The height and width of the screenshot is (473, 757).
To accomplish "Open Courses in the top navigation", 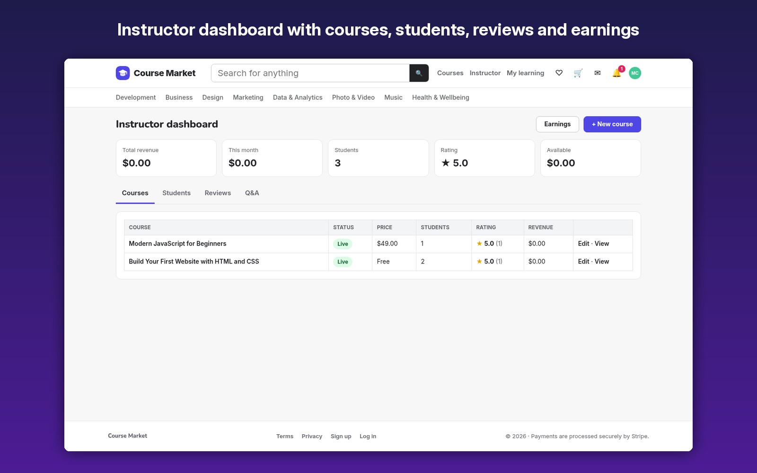I will point(450,73).
